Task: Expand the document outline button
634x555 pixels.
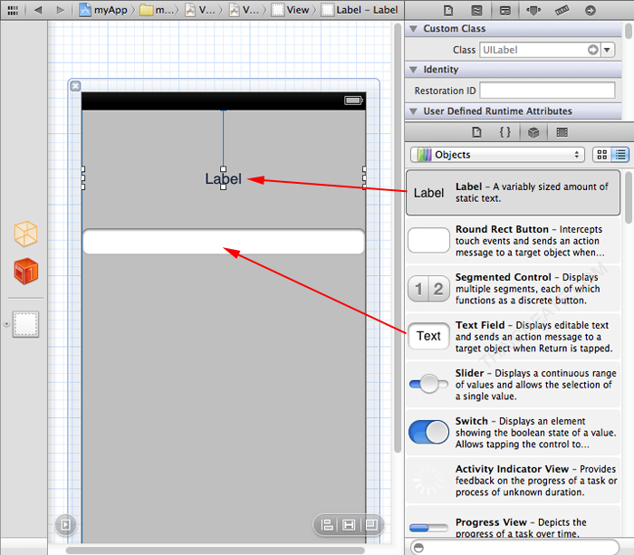Action: pyautogui.click(x=64, y=524)
